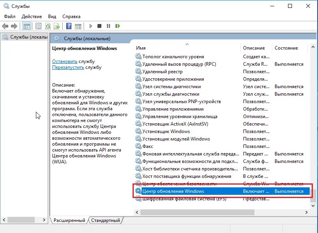Image resolution: width=318 pixels, height=233 pixels.
Task: Open the Properties toolbar icon
Action: (38, 26)
